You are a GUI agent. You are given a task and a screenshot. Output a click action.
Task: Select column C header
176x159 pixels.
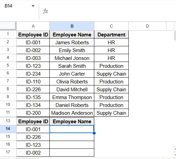tap(111, 26)
